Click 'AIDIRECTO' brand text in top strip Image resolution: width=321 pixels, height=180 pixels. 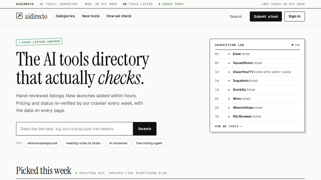click(x=25, y=4)
